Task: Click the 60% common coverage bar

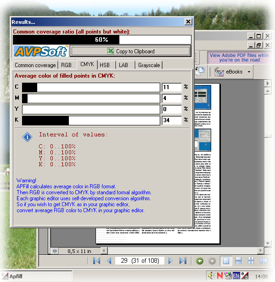Action: click(102, 39)
